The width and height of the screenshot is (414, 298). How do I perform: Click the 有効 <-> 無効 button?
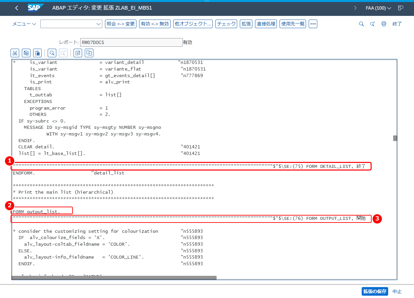tap(155, 24)
